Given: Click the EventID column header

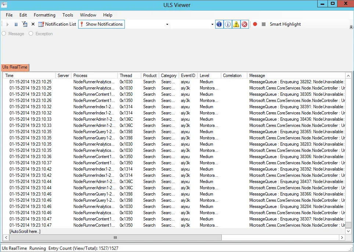Looking at the screenshot, I should click(x=188, y=76).
